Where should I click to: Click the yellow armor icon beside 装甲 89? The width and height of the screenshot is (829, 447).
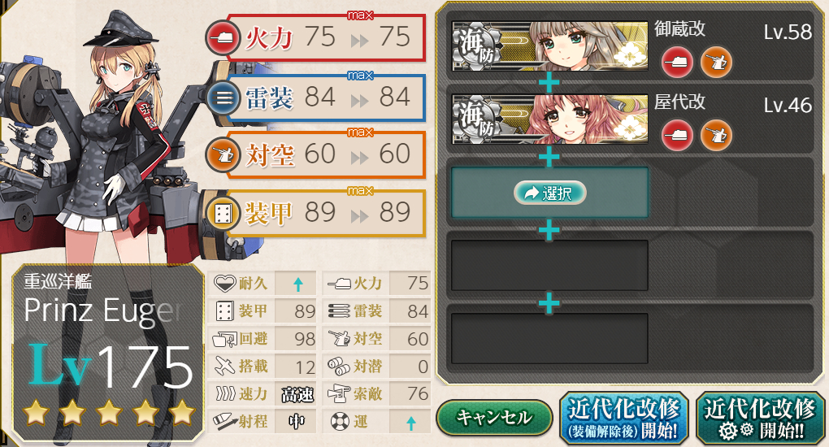[224, 213]
